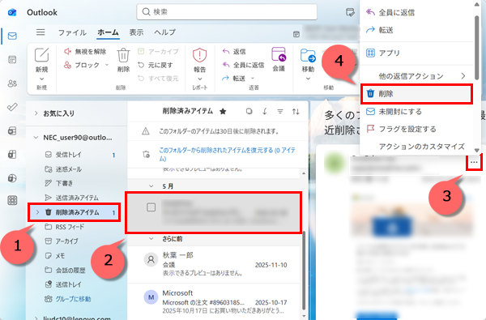
Task: Click the notes icon right of search box
Action: coord(350,12)
